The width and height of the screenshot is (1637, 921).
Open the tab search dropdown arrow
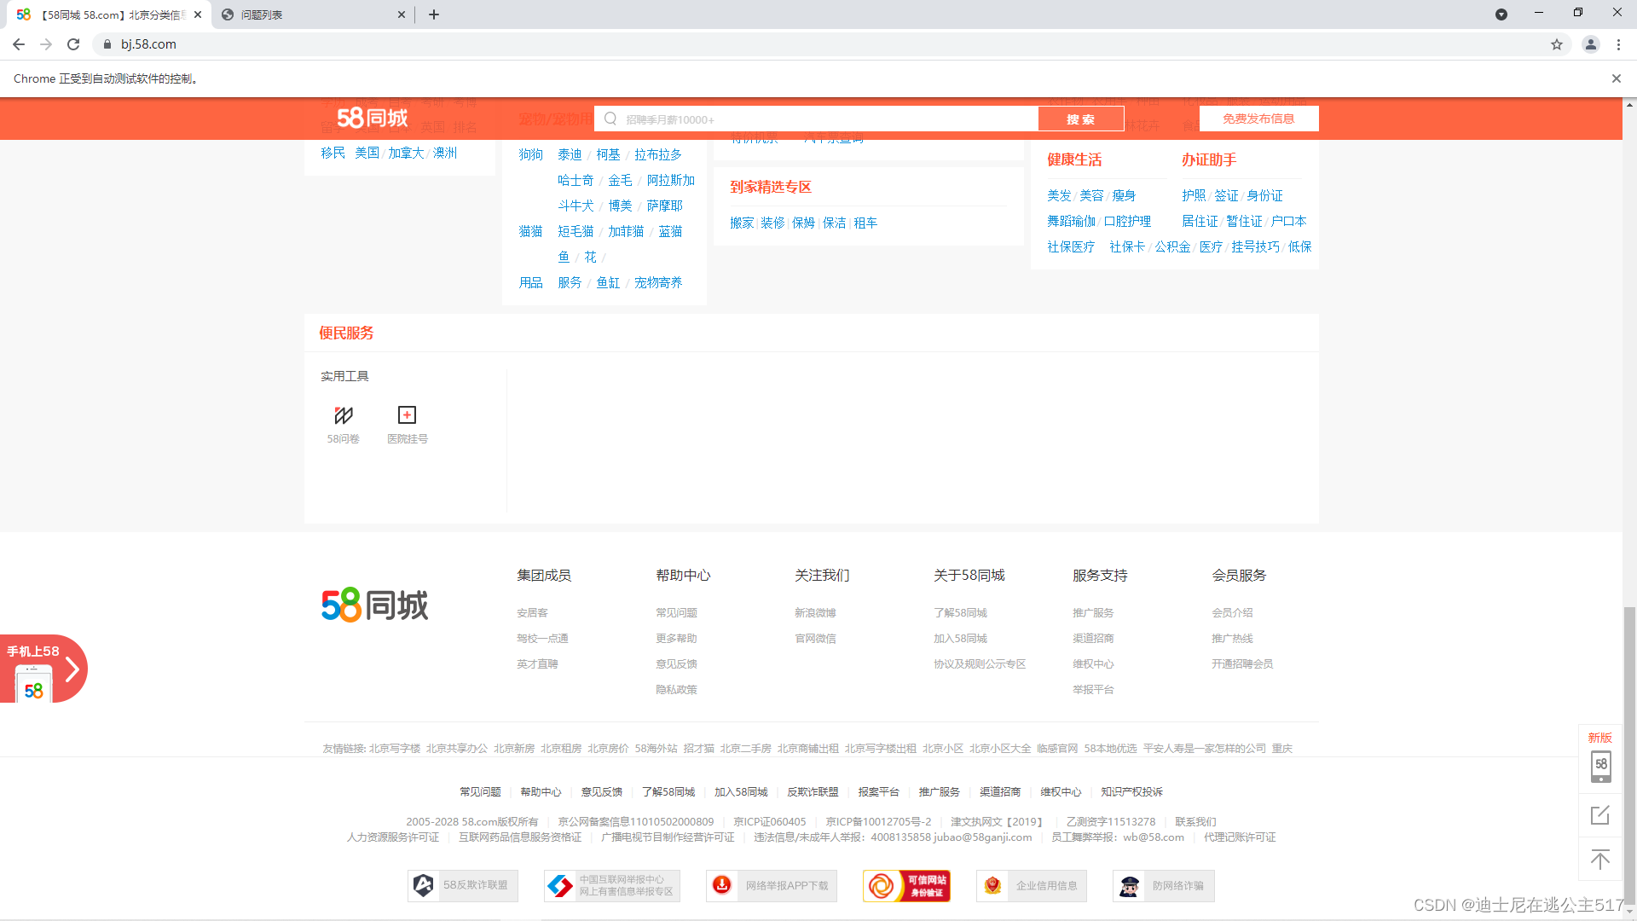[x=1501, y=14]
